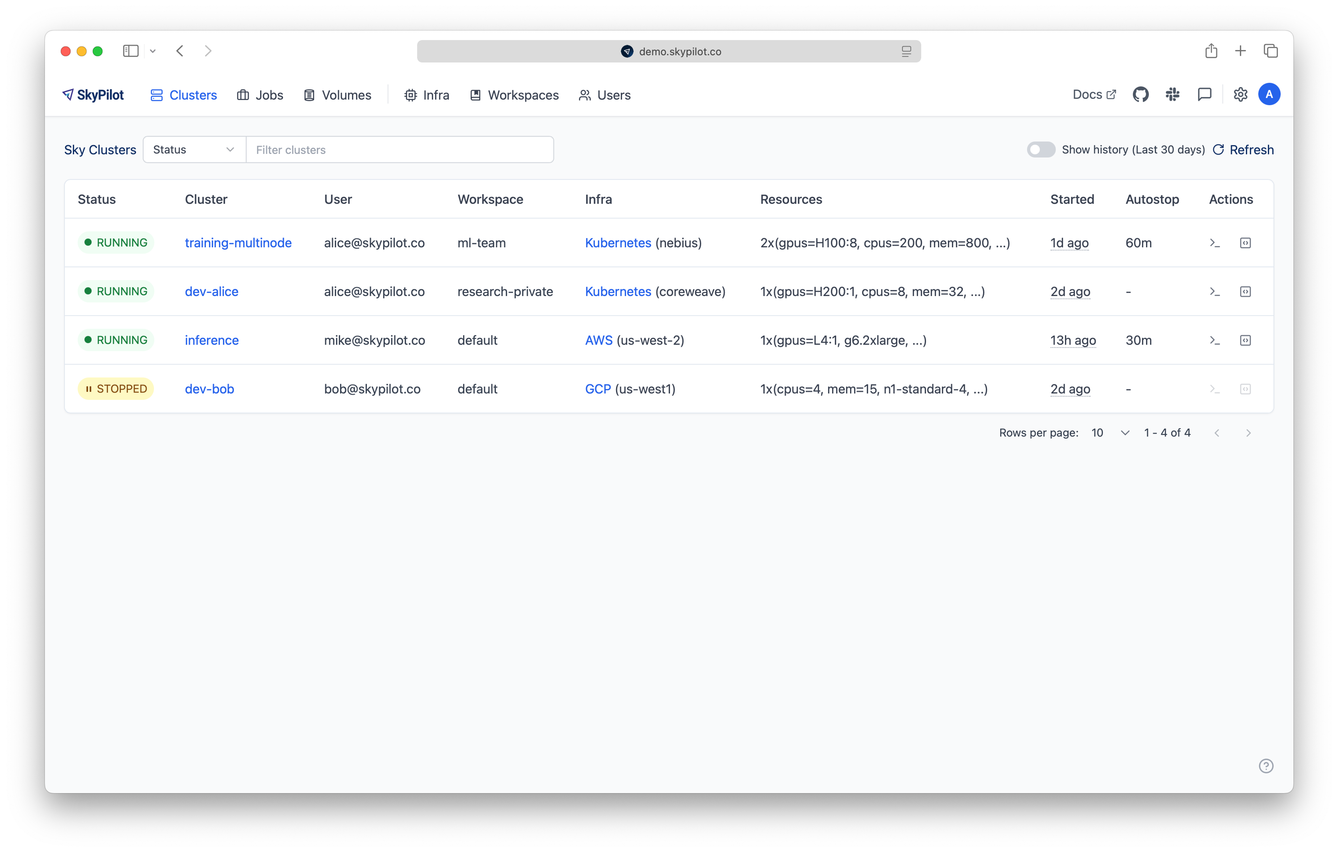Click the SkyPilot logo
The width and height of the screenshot is (1338, 852).
[x=93, y=95]
